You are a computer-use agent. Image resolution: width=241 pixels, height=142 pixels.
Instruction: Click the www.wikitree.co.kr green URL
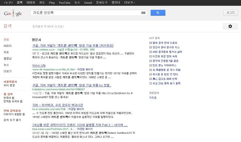[43, 49]
